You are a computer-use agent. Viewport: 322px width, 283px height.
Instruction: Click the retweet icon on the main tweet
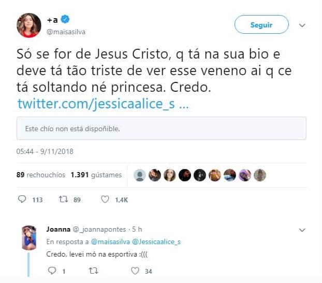(x=63, y=200)
